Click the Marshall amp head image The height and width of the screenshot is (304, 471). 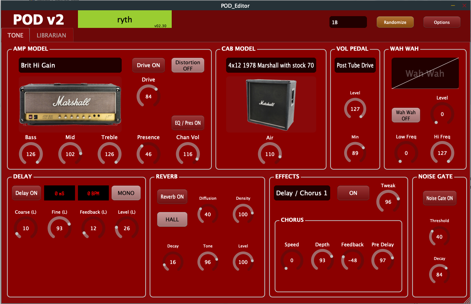pos(70,104)
